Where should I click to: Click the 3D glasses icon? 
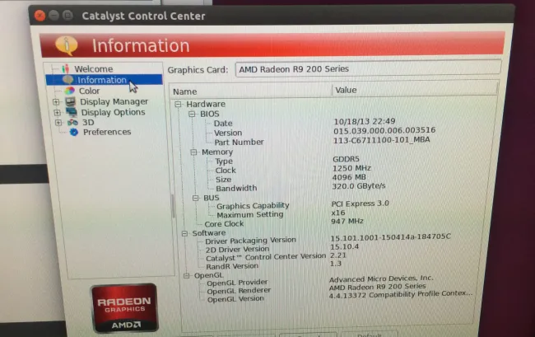pos(72,122)
